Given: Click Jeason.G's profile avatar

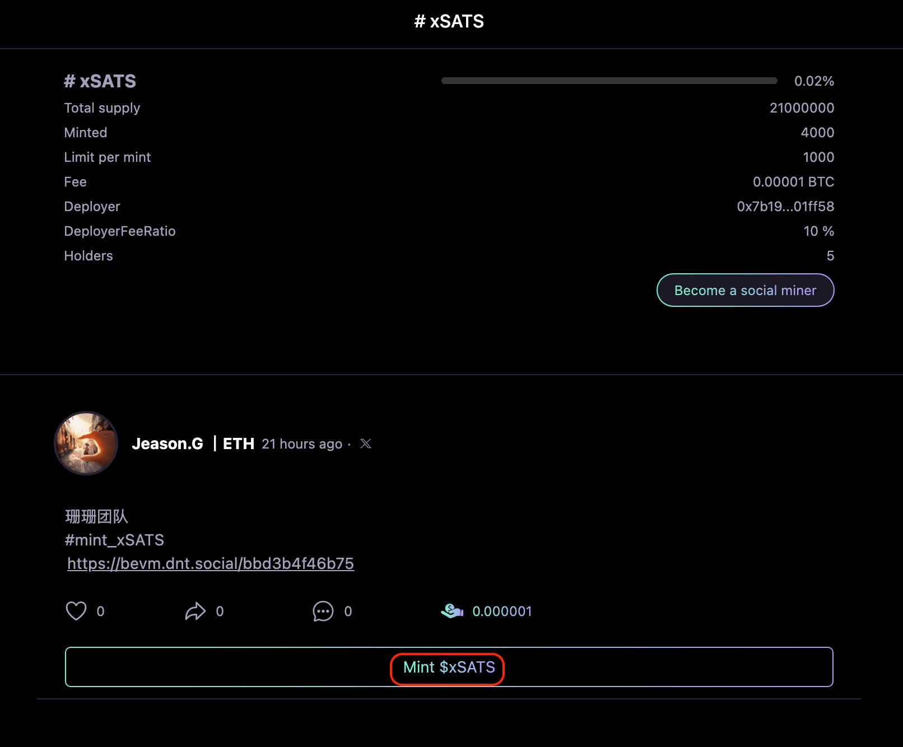Looking at the screenshot, I should coord(86,443).
